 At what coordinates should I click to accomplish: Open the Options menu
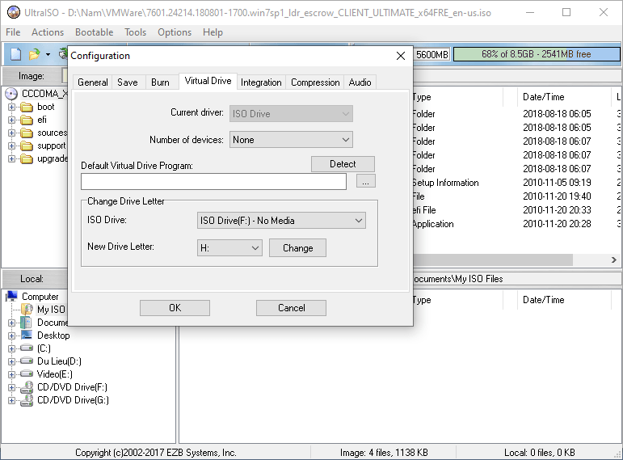point(175,32)
